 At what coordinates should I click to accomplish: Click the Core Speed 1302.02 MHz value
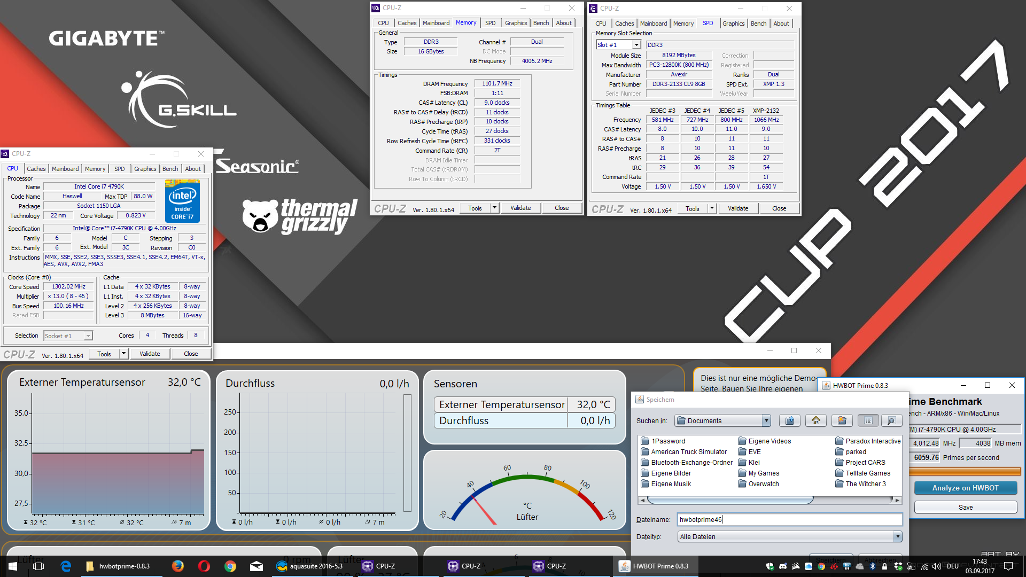[68, 286]
